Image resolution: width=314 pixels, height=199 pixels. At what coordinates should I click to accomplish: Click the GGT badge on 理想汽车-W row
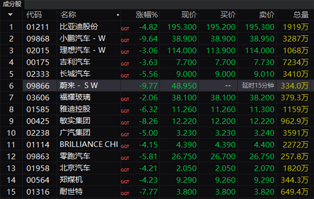[125, 53]
